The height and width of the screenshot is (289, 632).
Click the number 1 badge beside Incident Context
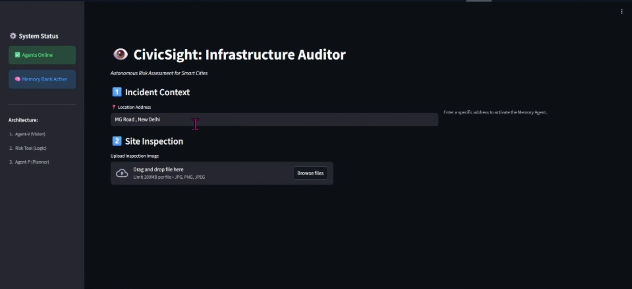(117, 92)
